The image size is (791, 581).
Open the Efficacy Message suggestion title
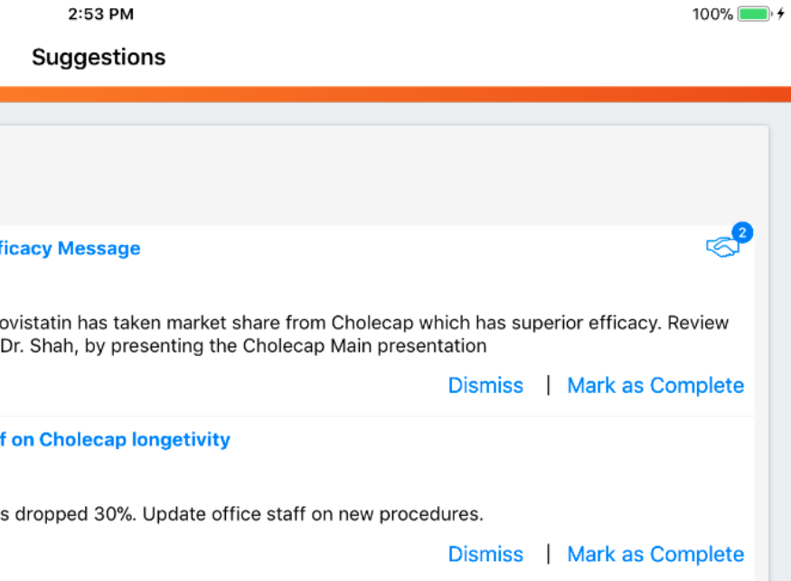tap(70, 248)
